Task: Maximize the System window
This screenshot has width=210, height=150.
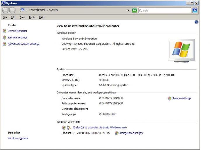Action: point(192,3)
